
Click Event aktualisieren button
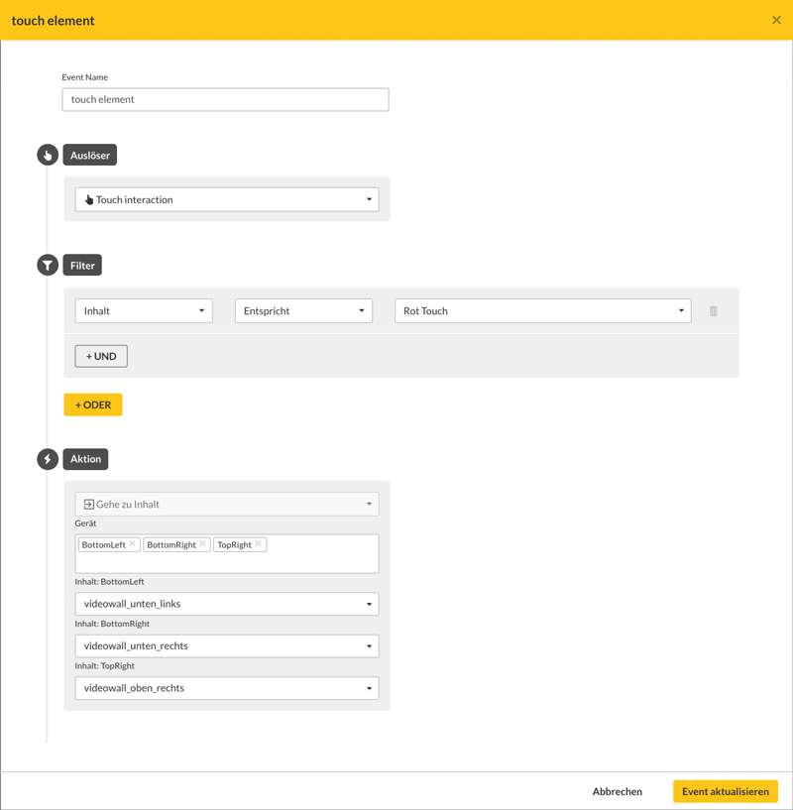726,791
